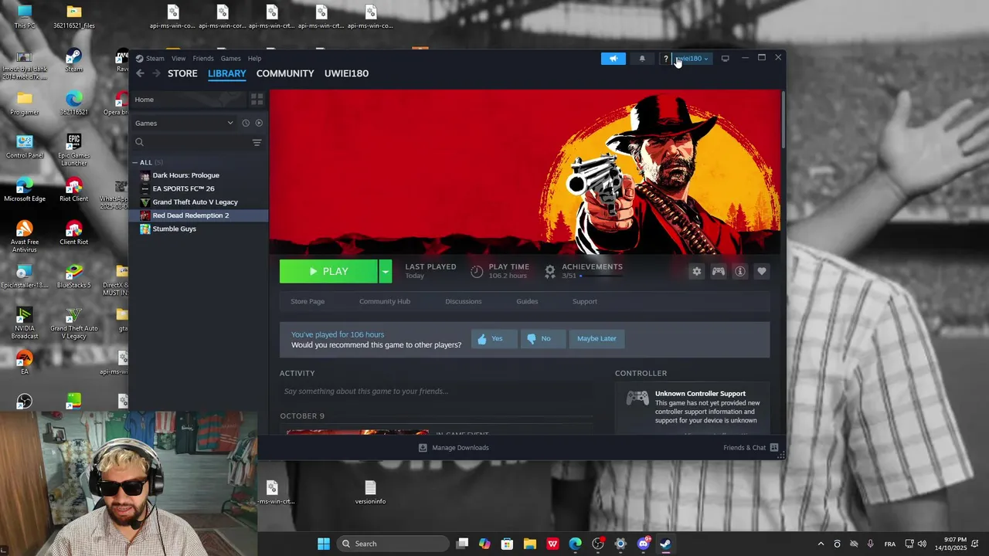The height and width of the screenshot is (556, 989).
Task: Click No thumbs down recommendation
Action: coord(542,338)
